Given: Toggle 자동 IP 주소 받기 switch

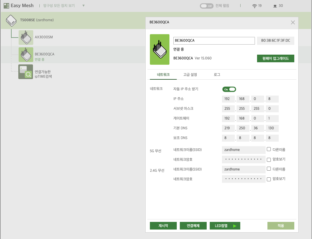Looking at the screenshot, I should pyautogui.click(x=229, y=89).
